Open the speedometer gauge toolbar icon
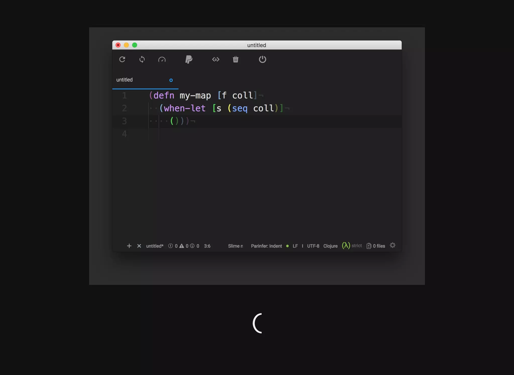Screen dimensions: 514x375 pos(162,59)
